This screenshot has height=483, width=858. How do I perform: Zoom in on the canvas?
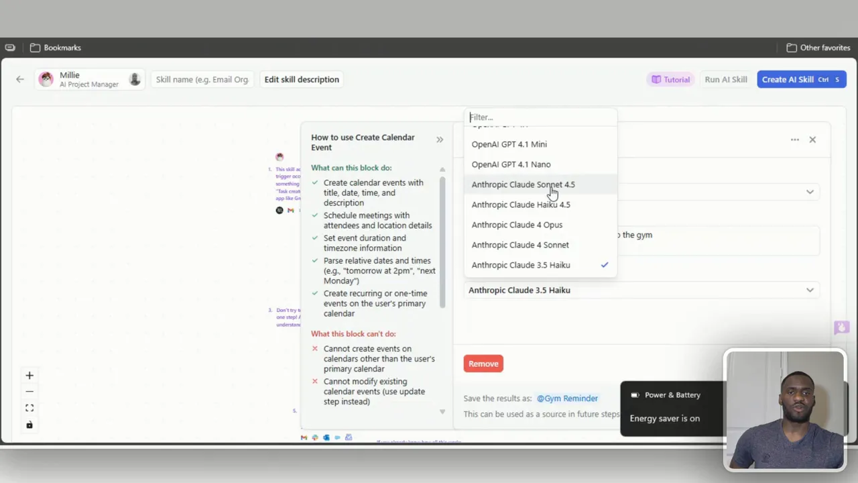[x=29, y=376]
